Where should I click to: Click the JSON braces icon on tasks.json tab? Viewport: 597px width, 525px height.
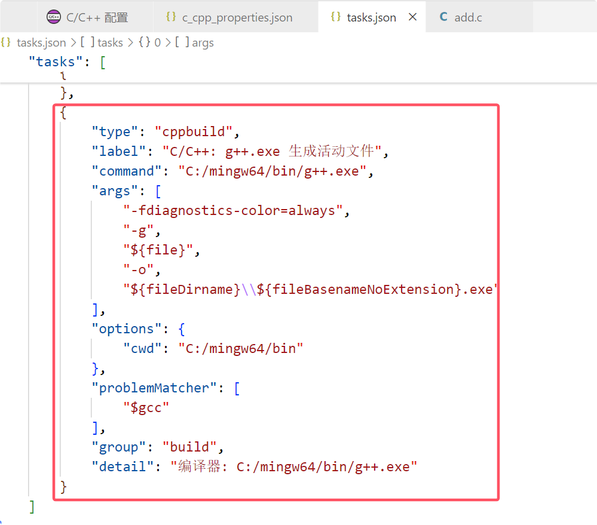(336, 17)
